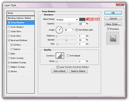Click the Reset to Default button
129x101 pixels.
pos(78,71)
